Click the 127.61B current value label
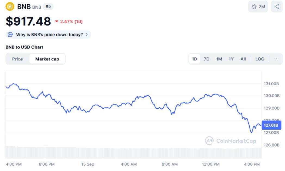This screenshot has width=285, height=171. [271, 125]
